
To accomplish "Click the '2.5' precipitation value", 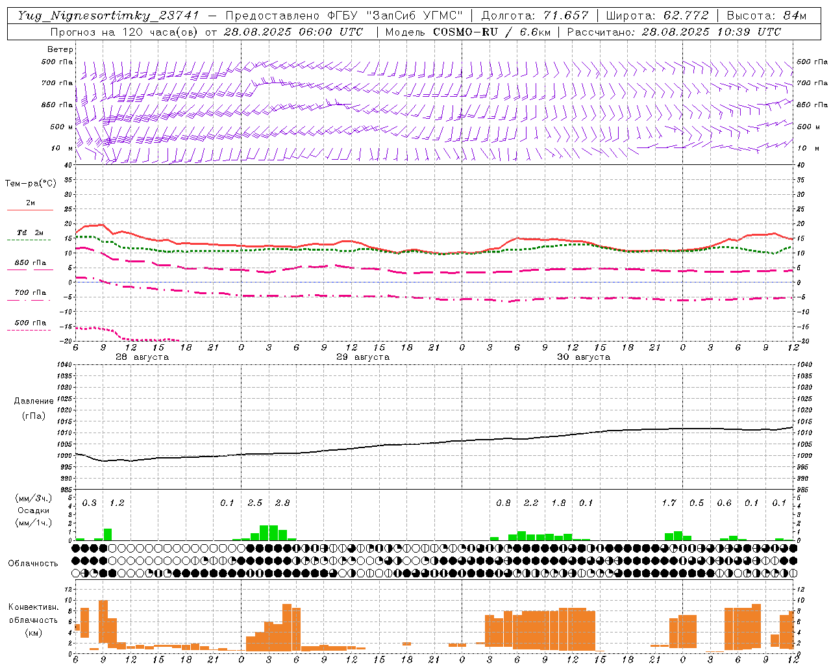I will tap(255, 503).
